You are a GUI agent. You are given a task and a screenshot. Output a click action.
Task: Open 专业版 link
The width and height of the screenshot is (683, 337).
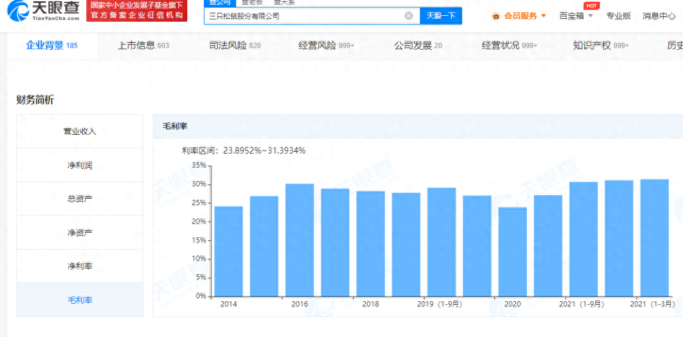618,16
